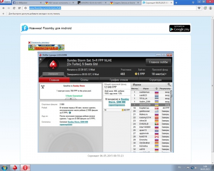Go back with the browser arrow

pyautogui.click(x=3, y=8)
